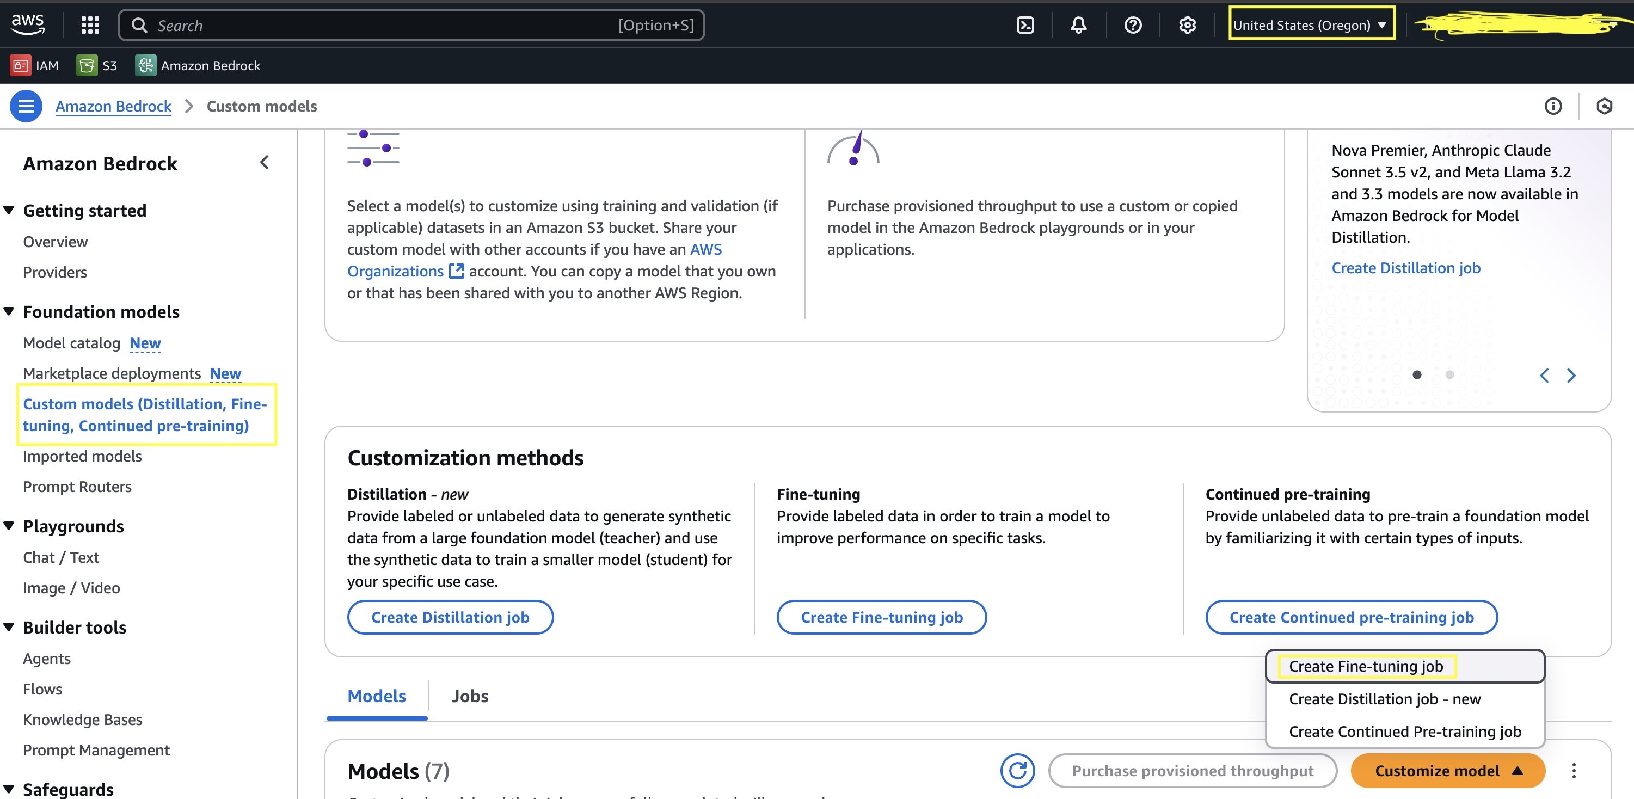Switch to the Jobs tab

tap(470, 696)
